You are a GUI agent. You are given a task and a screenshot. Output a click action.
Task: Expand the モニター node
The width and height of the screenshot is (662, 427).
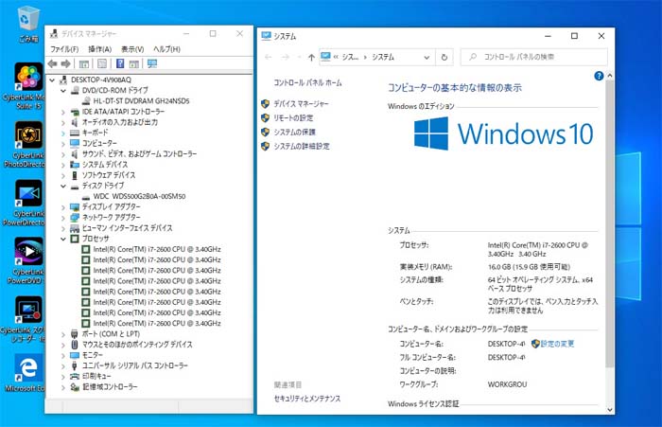pyautogui.click(x=63, y=355)
